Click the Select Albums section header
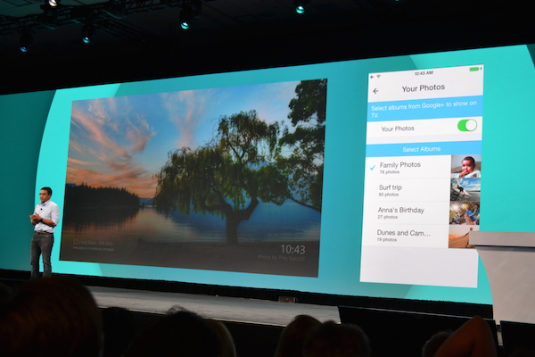 pos(421,148)
